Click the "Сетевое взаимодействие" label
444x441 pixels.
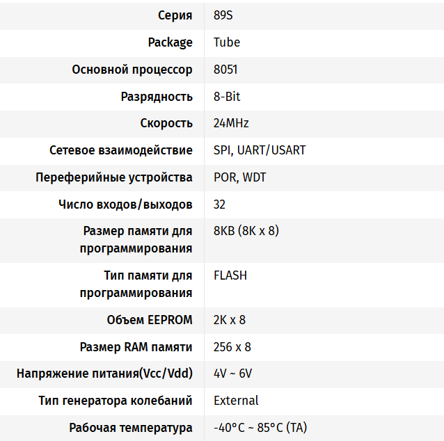coord(121,150)
